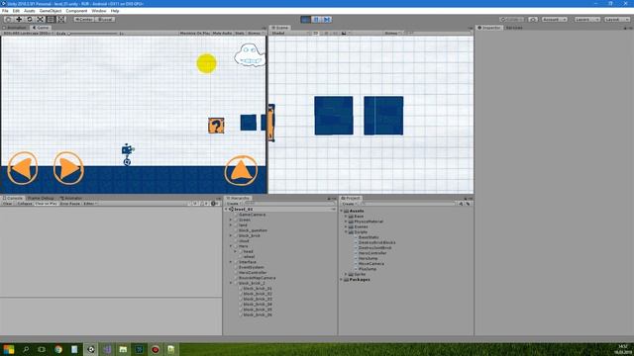
Task: Open the Window menu
Action: pos(99,11)
